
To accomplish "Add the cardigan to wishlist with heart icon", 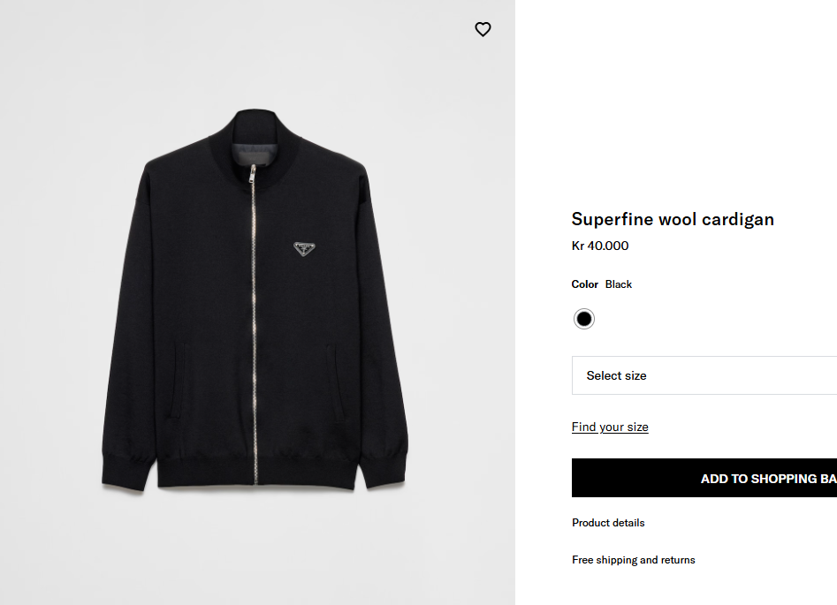I will point(483,29).
